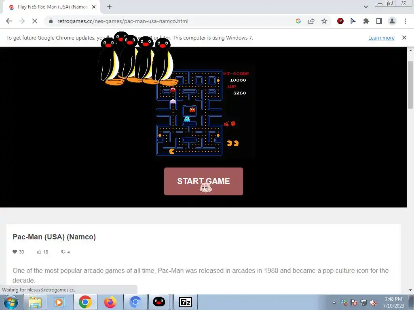Click the scrollbar up arrow

[411, 50]
